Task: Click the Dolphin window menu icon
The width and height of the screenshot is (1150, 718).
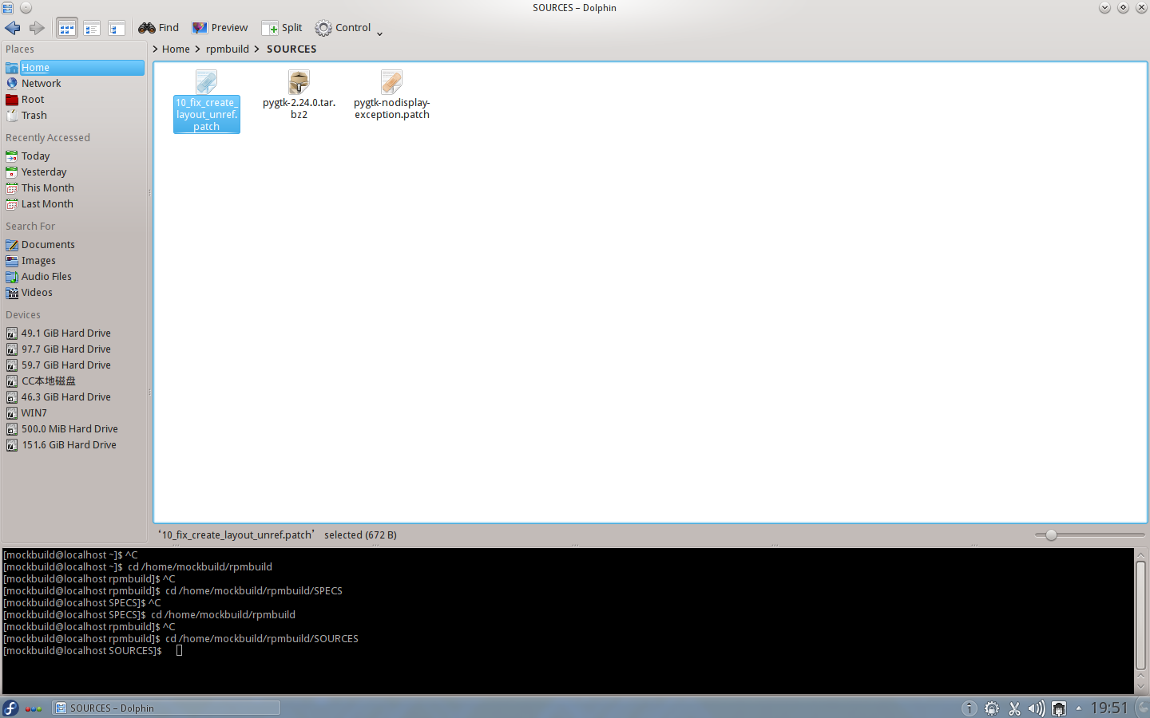Action: tap(8, 8)
